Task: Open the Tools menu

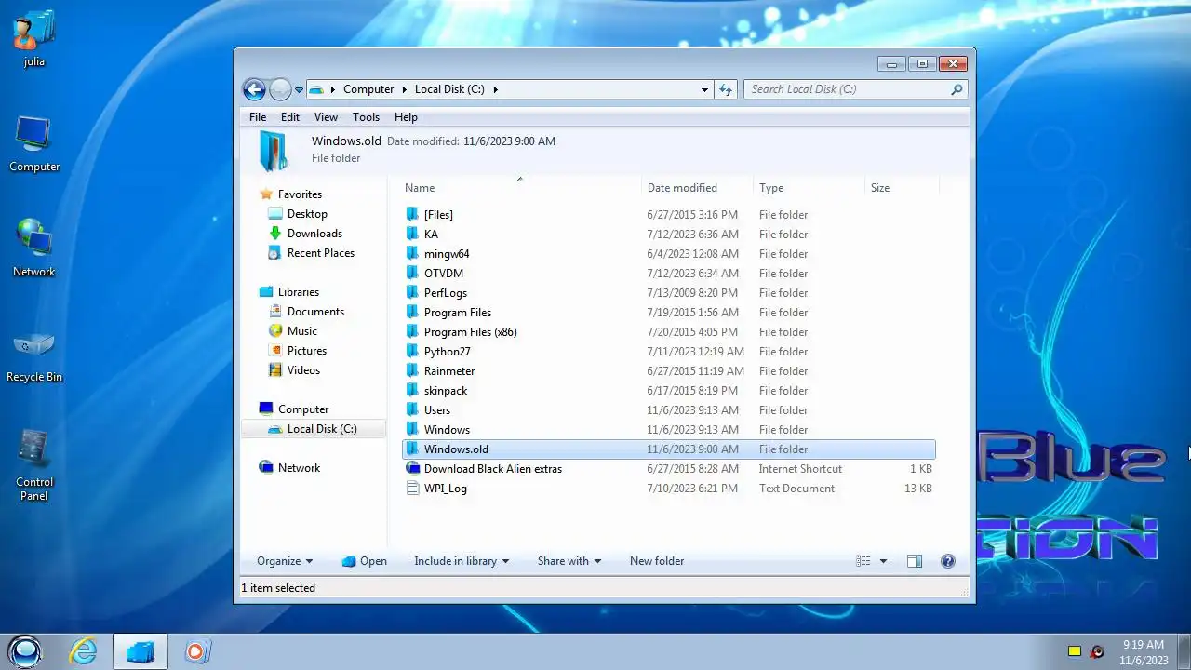Action: pyautogui.click(x=366, y=117)
